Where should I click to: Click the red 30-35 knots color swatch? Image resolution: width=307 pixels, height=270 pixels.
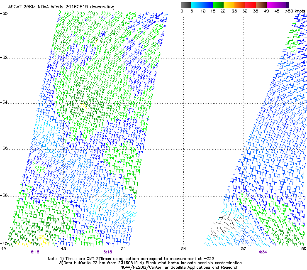coord(251,5)
